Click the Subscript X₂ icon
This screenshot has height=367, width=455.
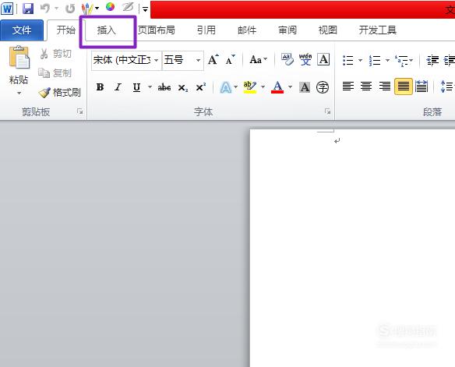coord(183,87)
